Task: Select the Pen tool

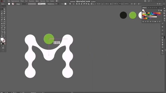Action: point(2,13)
